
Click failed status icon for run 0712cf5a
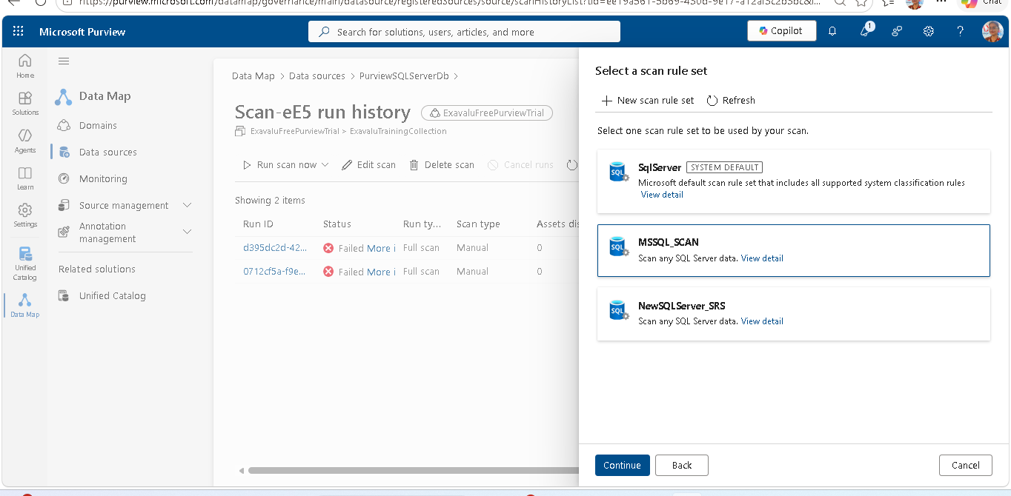pos(328,272)
